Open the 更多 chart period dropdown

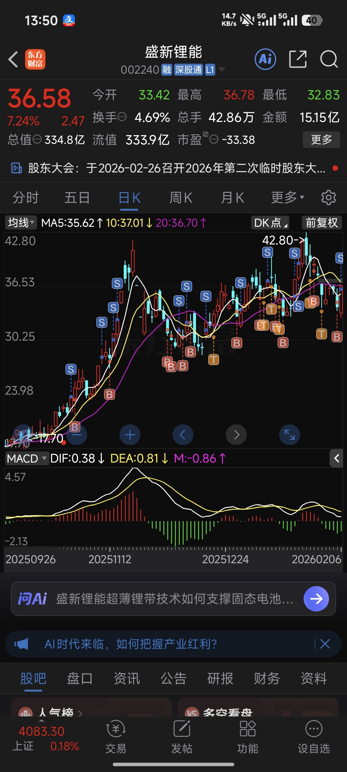288,198
